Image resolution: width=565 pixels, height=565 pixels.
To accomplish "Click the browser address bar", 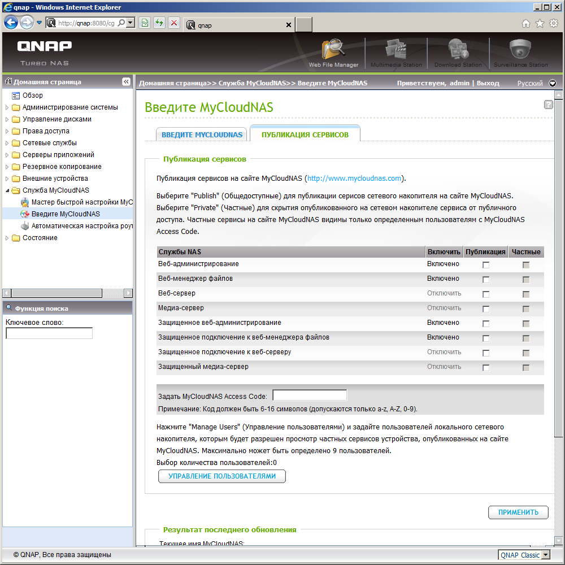I will (x=86, y=23).
